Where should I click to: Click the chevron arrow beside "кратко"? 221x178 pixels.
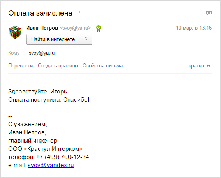pyautogui.click(x=209, y=66)
